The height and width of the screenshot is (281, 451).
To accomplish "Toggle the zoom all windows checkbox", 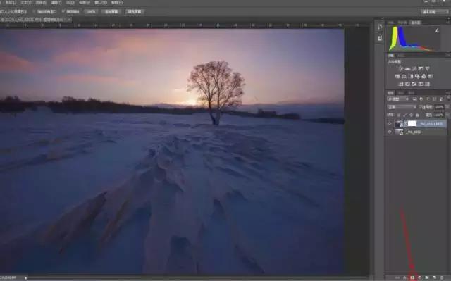I will point(35,12).
